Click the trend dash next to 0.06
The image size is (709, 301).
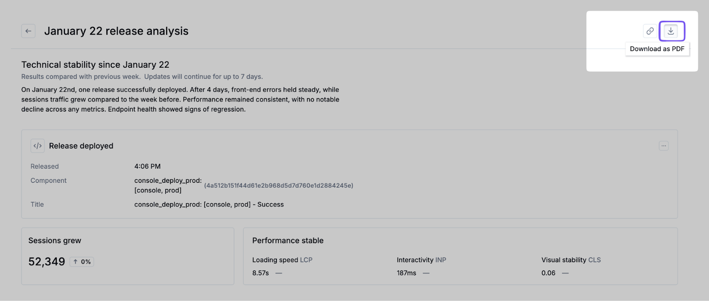(565, 273)
